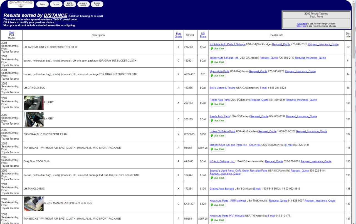
Task: Select stock number WGF063 cell
Action: [x=190, y=134]
